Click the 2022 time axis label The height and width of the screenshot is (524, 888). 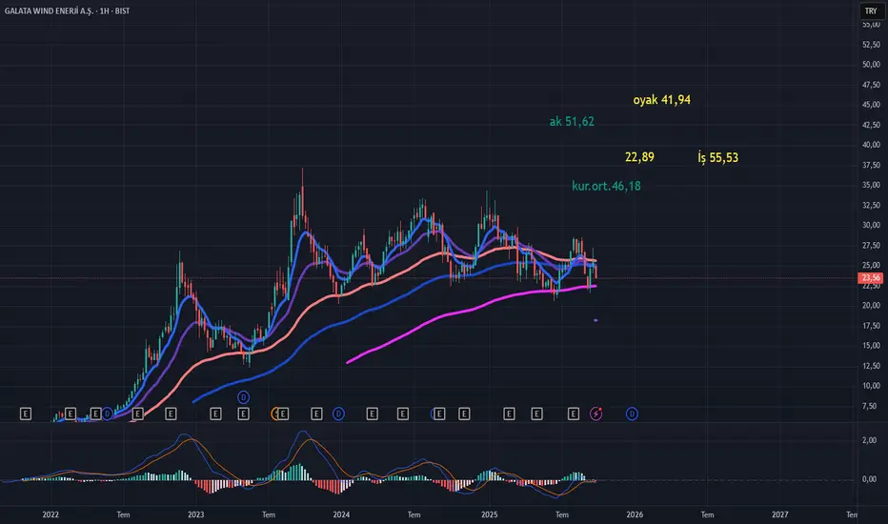coord(50,514)
